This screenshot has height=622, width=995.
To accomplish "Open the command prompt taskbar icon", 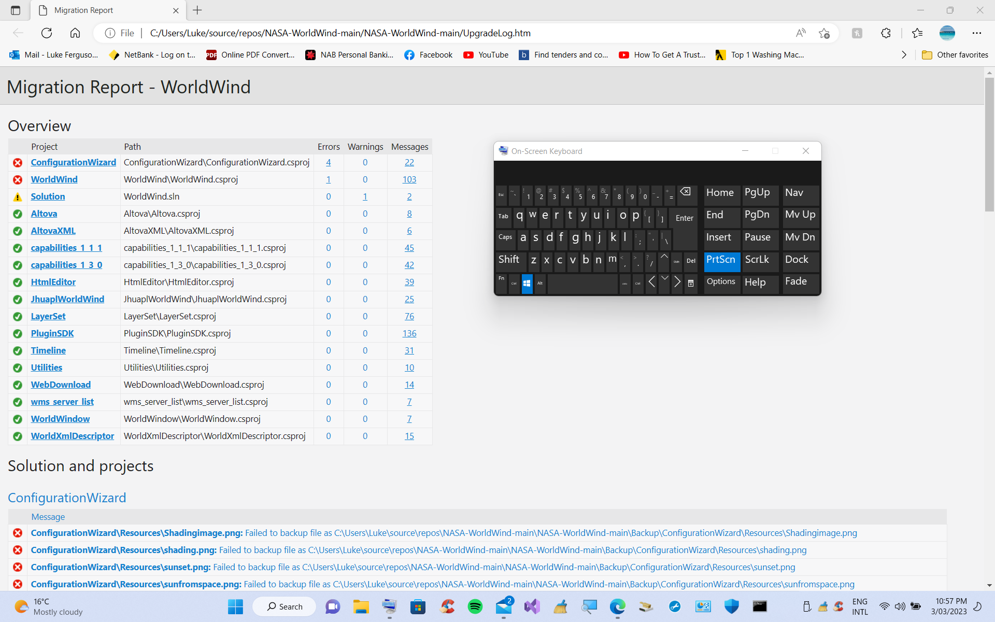I will pyautogui.click(x=760, y=606).
